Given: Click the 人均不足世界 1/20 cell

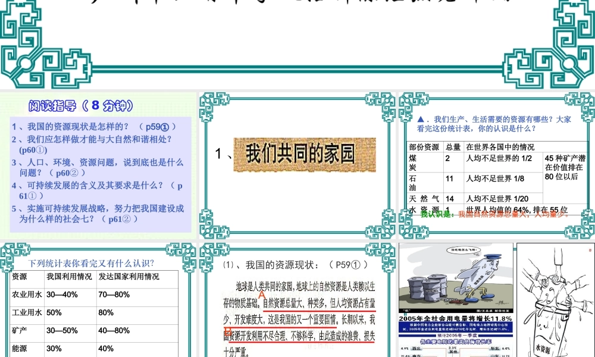Looking at the screenshot, I should pyautogui.click(x=497, y=198).
